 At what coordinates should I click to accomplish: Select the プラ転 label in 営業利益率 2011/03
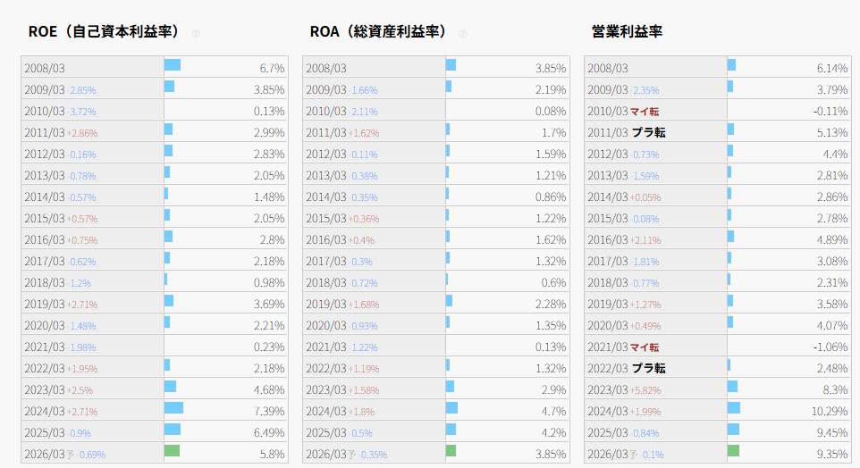(x=649, y=132)
